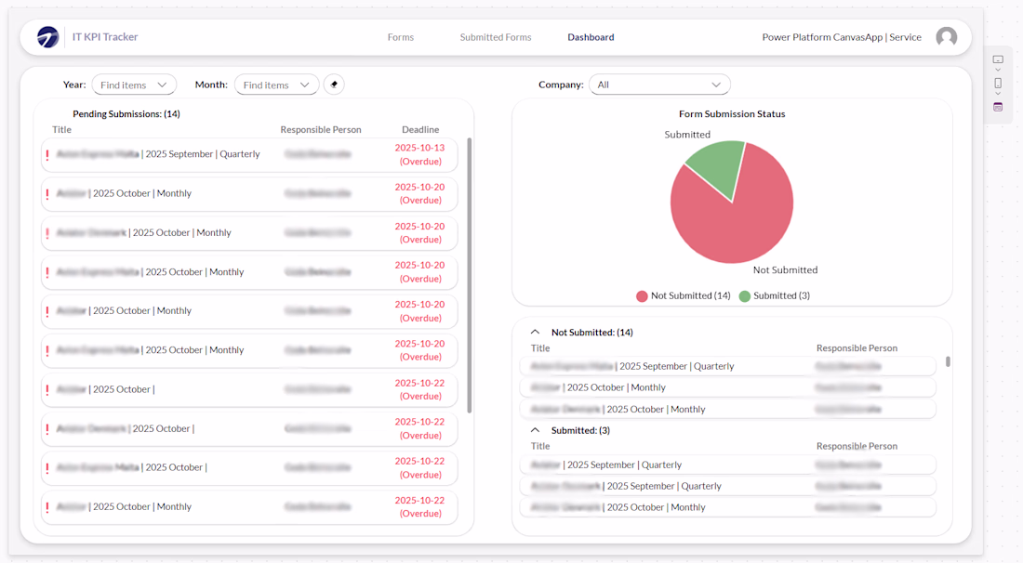The height and width of the screenshot is (563, 1023).
Task: Click the calendar icon in right sidebar
Action: [x=998, y=107]
